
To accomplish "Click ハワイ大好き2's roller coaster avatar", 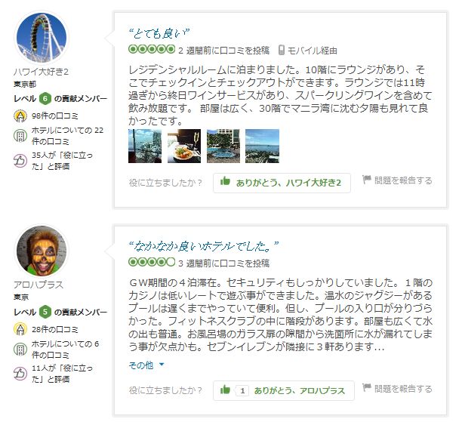I will pos(42,38).
